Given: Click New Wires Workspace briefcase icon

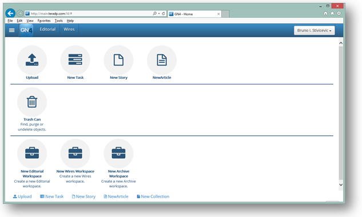Looking at the screenshot, I should click(x=75, y=154).
